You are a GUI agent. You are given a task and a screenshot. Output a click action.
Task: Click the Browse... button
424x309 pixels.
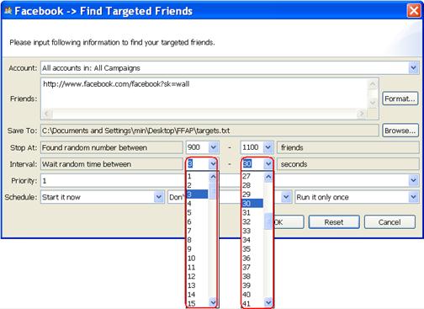400,131
